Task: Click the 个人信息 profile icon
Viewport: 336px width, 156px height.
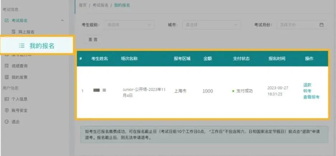Action: pos(6,99)
